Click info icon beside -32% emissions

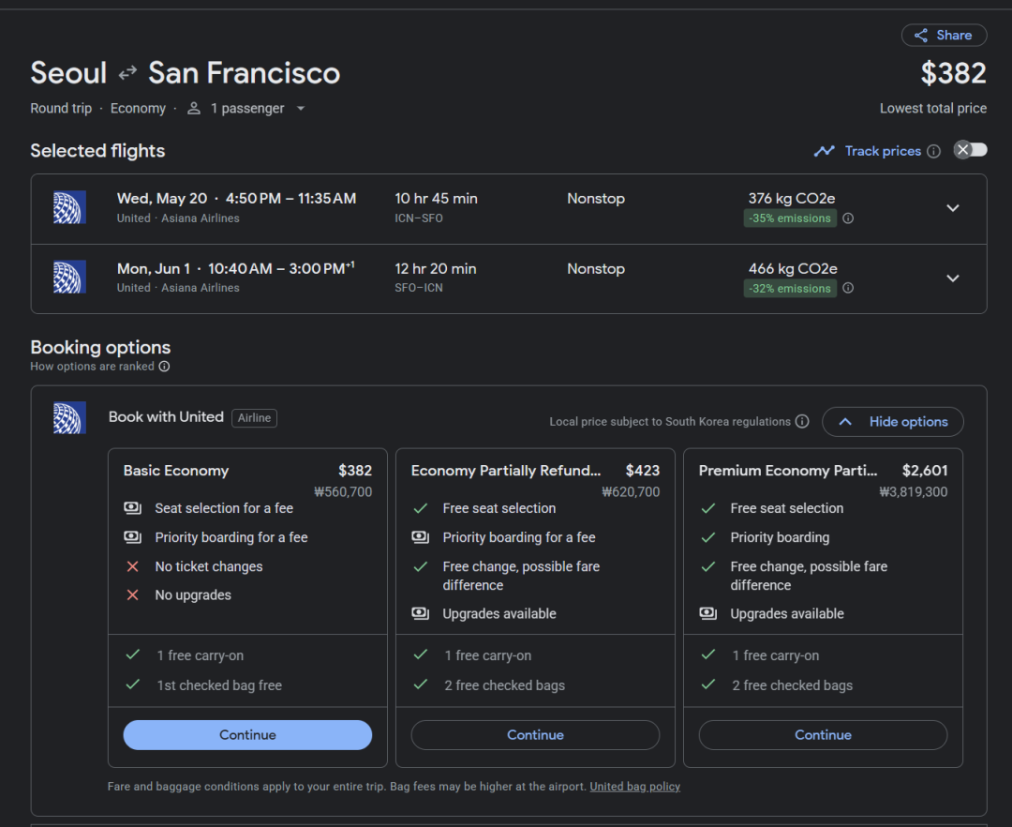pyautogui.click(x=848, y=289)
